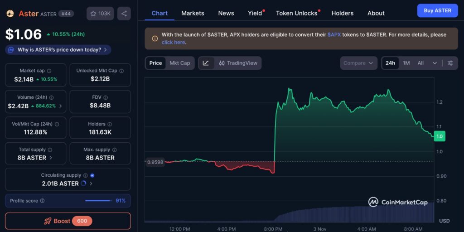Expand Total supply 8B ASTER chevron
Screen dimensions: 464x232
click(51, 158)
